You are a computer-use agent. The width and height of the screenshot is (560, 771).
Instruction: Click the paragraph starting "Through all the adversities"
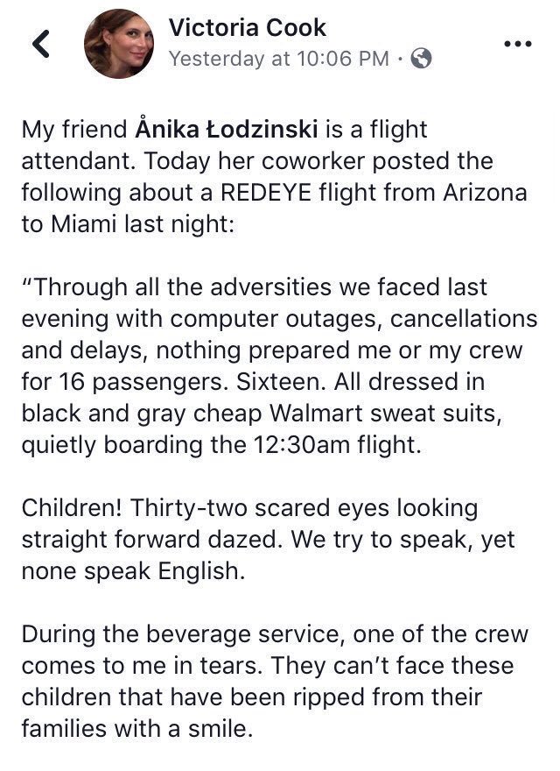(x=279, y=366)
